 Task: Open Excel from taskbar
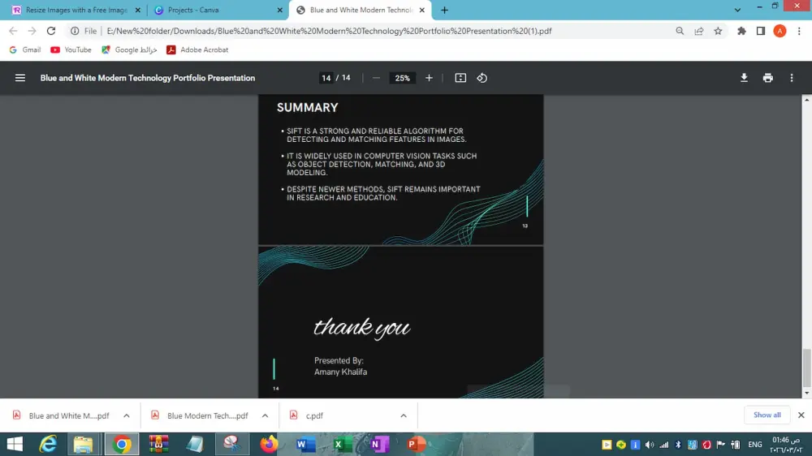(342, 444)
